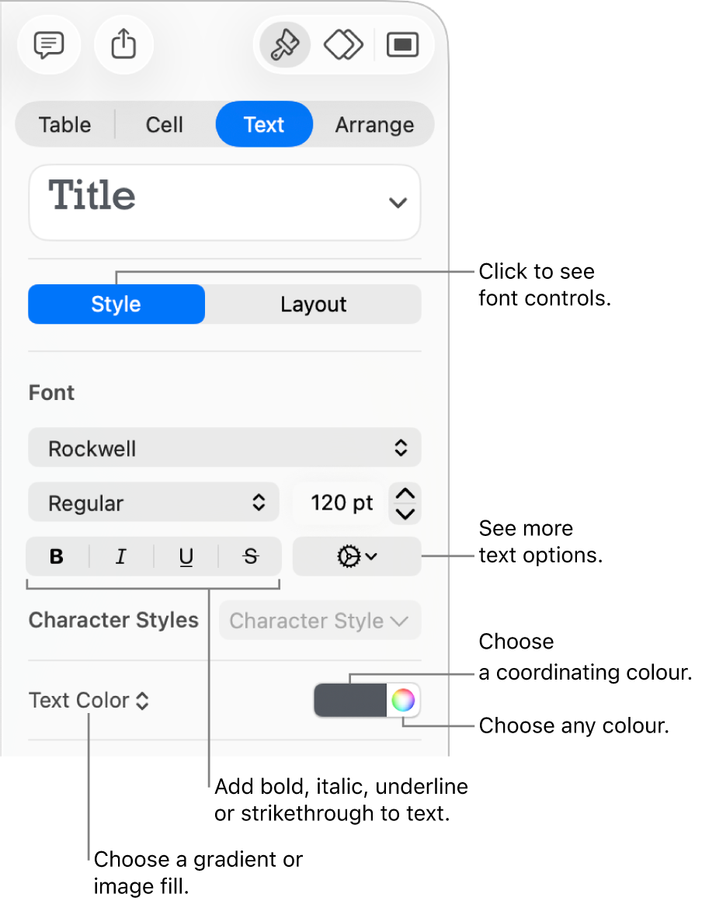Image resolution: width=702 pixels, height=901 pixels.
Task: Open the Rockwell font family dropdown
Action: pos(224,447)
